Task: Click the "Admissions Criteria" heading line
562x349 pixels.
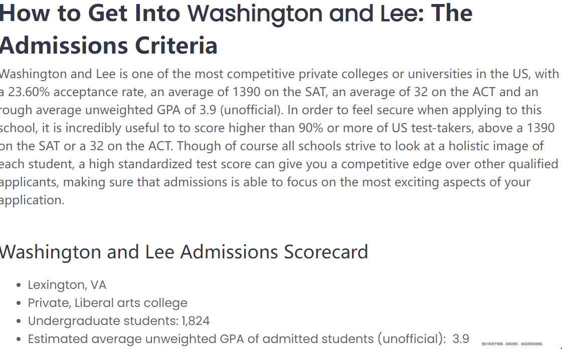Action: click(x=108, y=45)
